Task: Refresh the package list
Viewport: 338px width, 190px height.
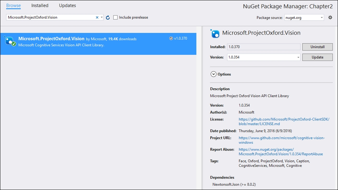Action: click(108, 18)
